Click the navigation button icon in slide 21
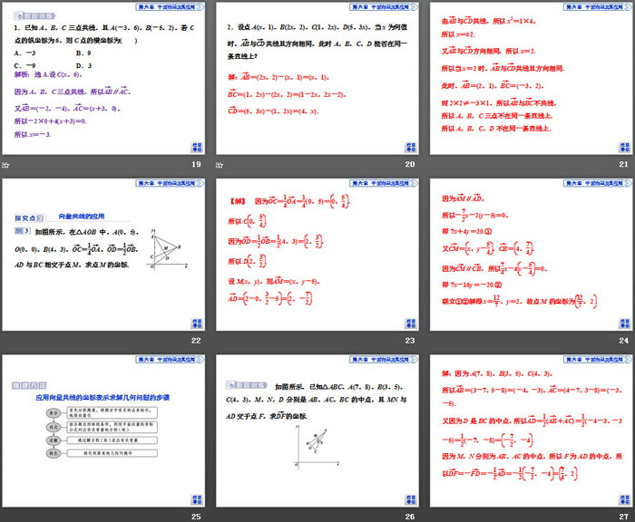Viewport: 635px width, 522px height. tap(624, 148)
